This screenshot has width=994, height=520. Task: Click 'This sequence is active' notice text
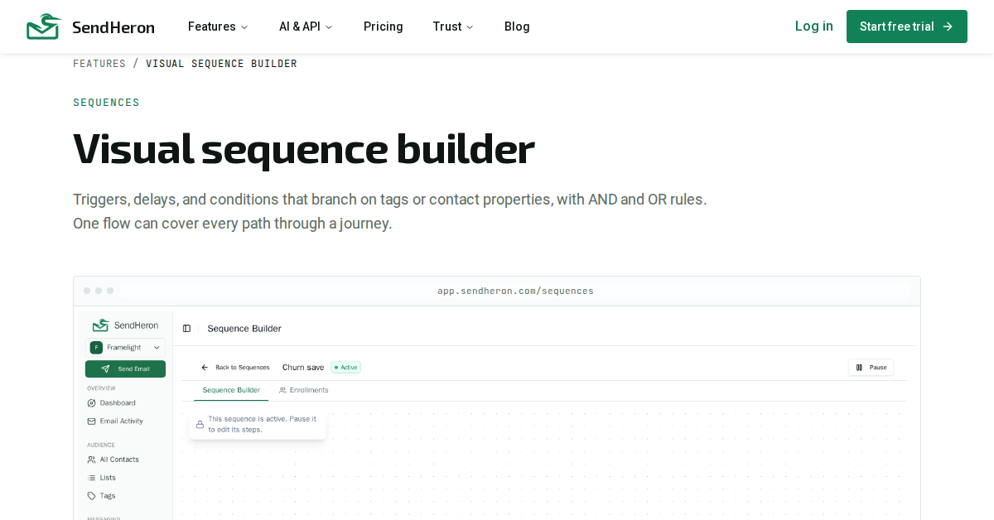coord(263,425)
